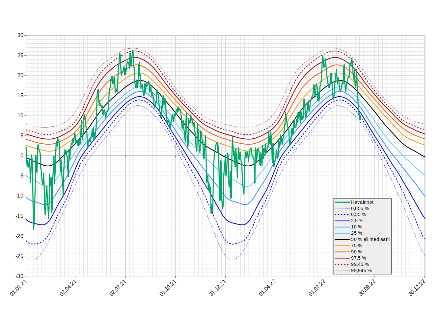Viewport: 440px width, 329px height.
Task: Click the green Havainnot line swatch in legend
Action: (x=342, y=202)
